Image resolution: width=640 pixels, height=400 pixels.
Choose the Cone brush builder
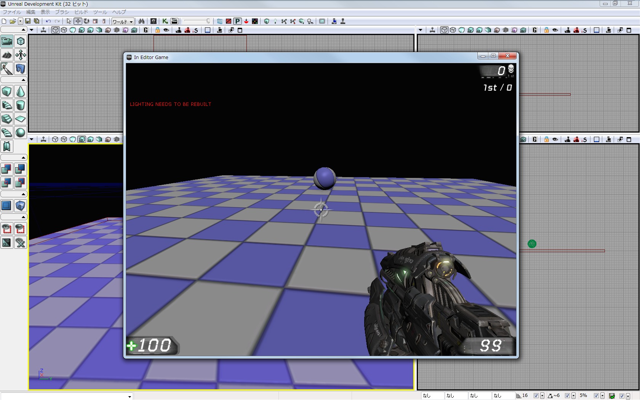(21, 92)
